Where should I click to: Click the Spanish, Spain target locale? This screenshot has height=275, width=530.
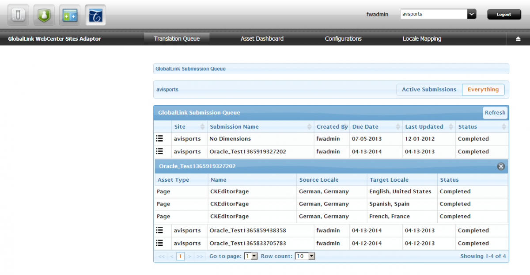pyautogui.click(x=389, y=204)
